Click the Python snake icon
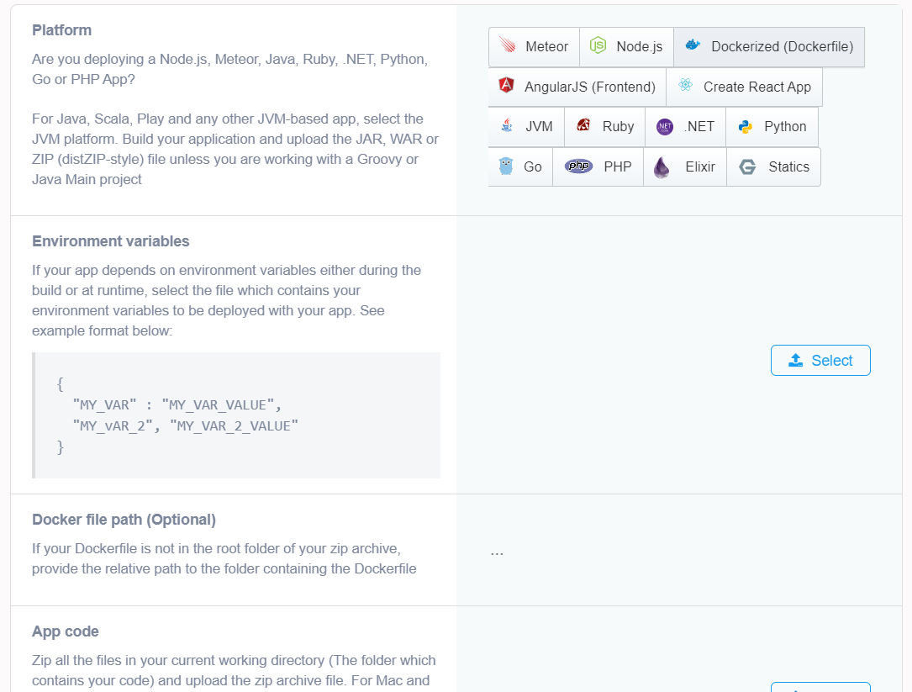 745,126
